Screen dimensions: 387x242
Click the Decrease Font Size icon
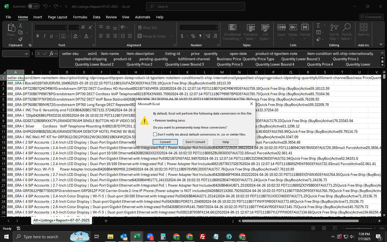pos(90,27)
